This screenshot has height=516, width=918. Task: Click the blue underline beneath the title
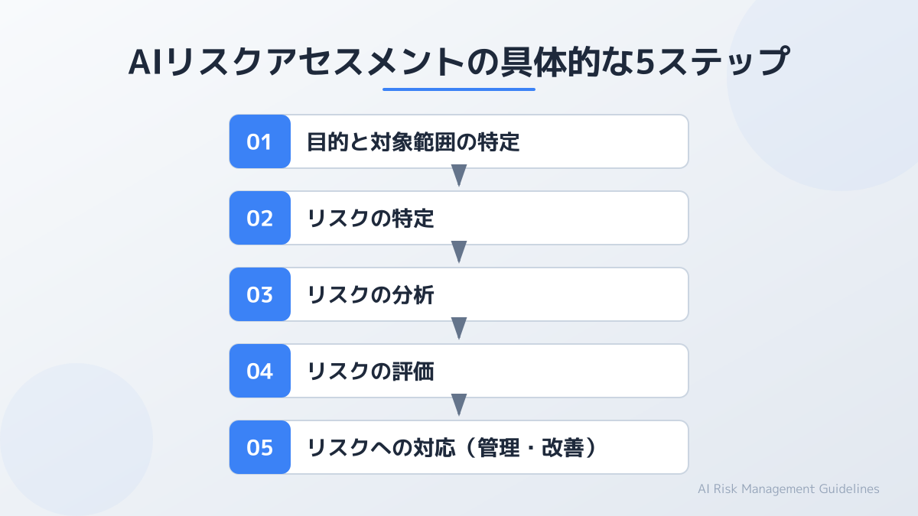[x=459, y=89]
